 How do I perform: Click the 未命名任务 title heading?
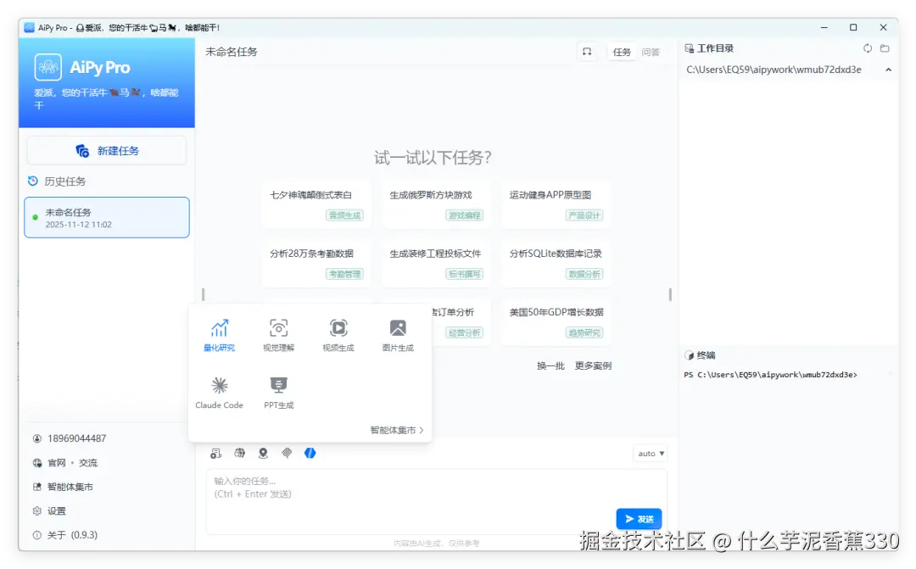[232, 52]
